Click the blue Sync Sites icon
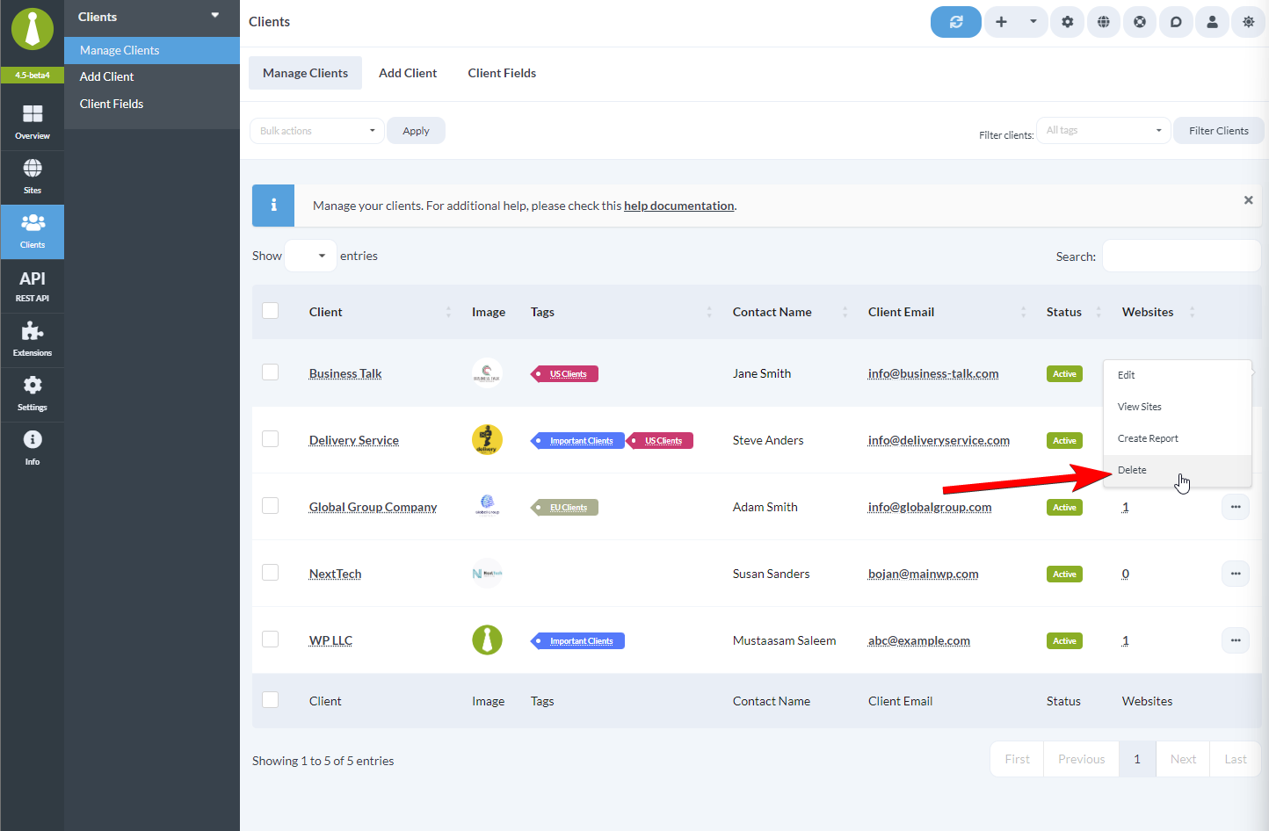Image resolution: width=1269 pixels, height=831 pixels. tap(956, 22)
